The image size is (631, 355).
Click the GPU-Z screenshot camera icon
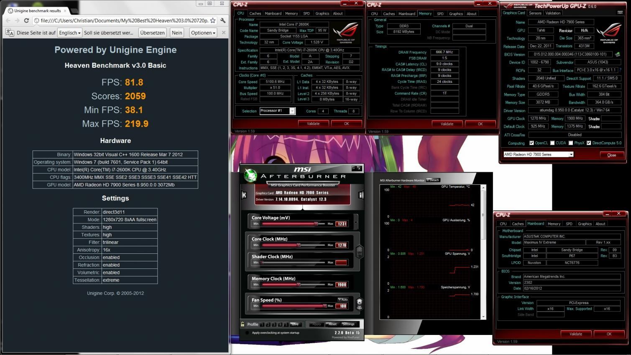pos(620,13)
